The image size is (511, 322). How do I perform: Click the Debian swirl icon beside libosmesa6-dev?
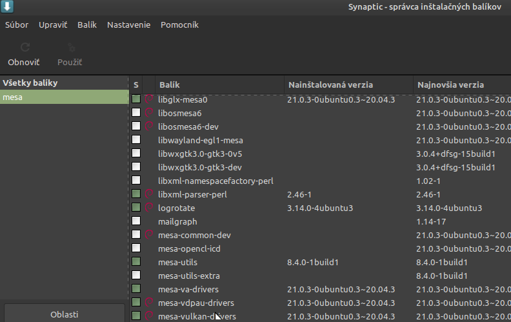149,126
